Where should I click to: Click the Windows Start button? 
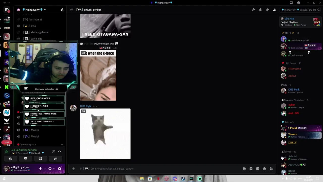4,179
